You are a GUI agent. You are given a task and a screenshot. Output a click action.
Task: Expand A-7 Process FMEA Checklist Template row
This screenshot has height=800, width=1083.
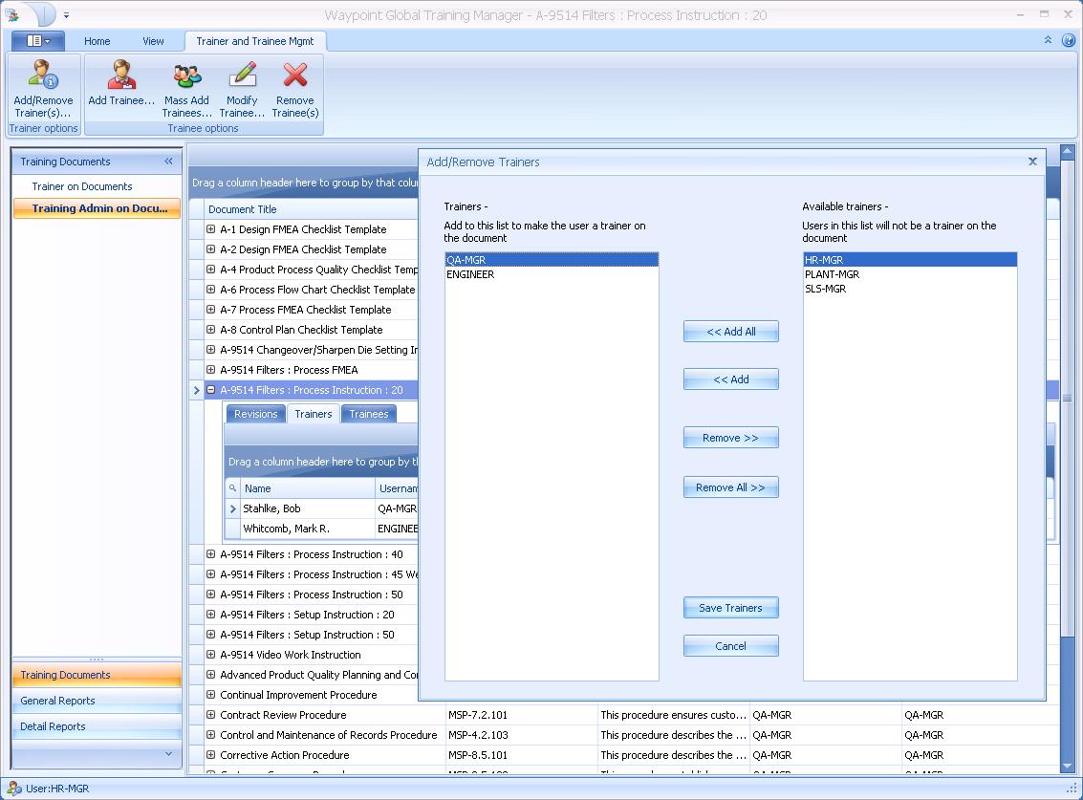210,309
